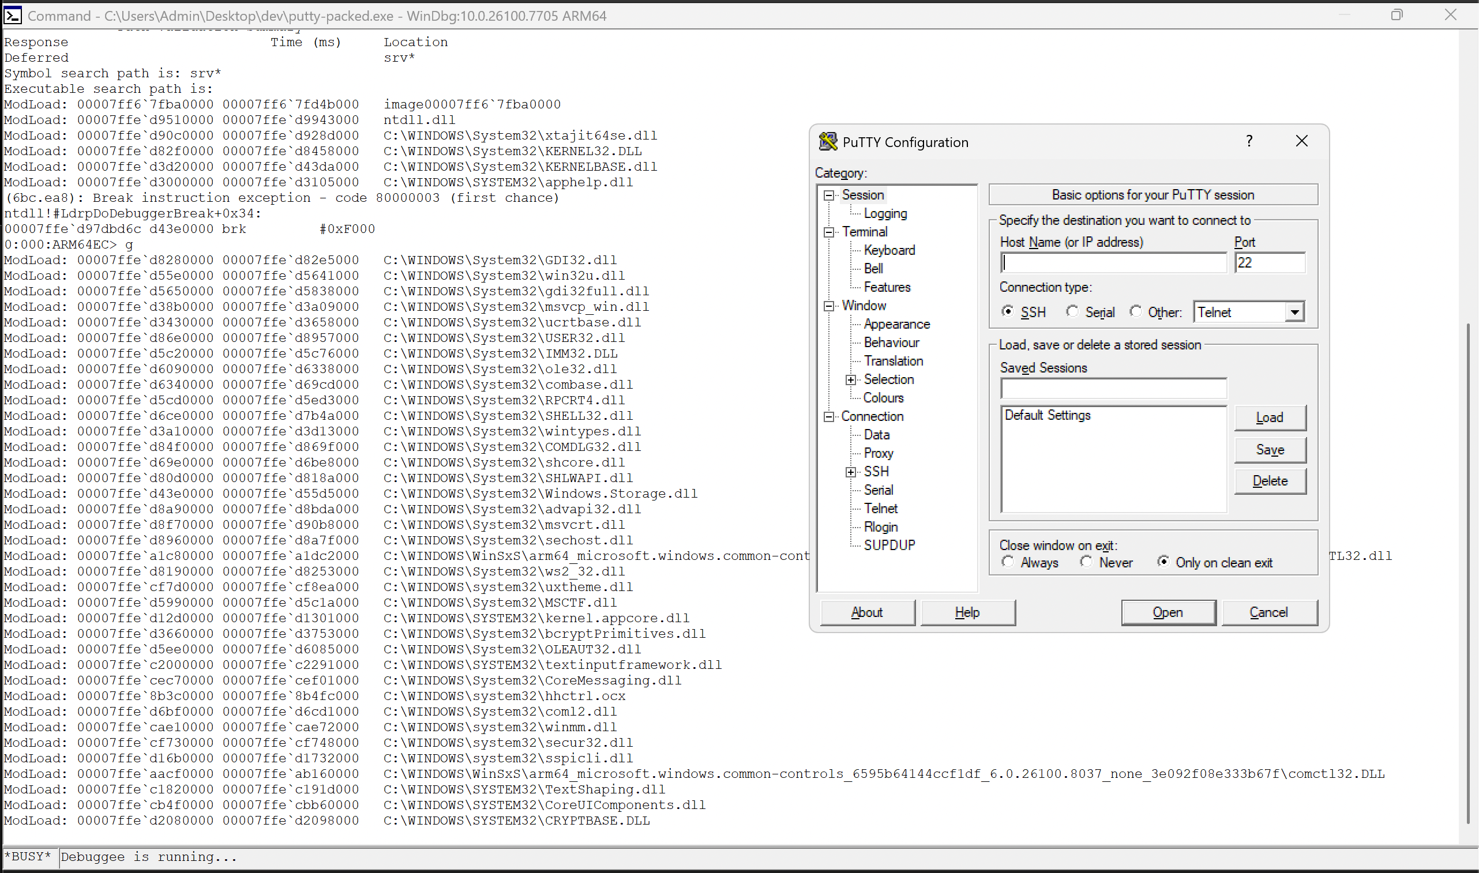Click the Load session button
This screenshot has height=873, width=1479.
1270,417
